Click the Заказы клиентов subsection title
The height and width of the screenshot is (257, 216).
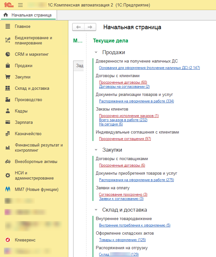pos(112,109)
